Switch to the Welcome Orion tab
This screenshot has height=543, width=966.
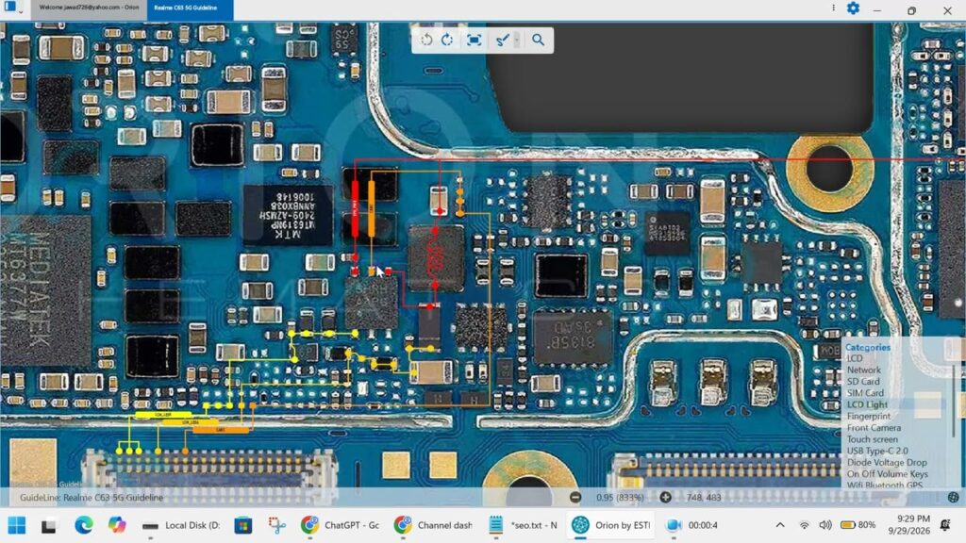click(x=89, y=8)
